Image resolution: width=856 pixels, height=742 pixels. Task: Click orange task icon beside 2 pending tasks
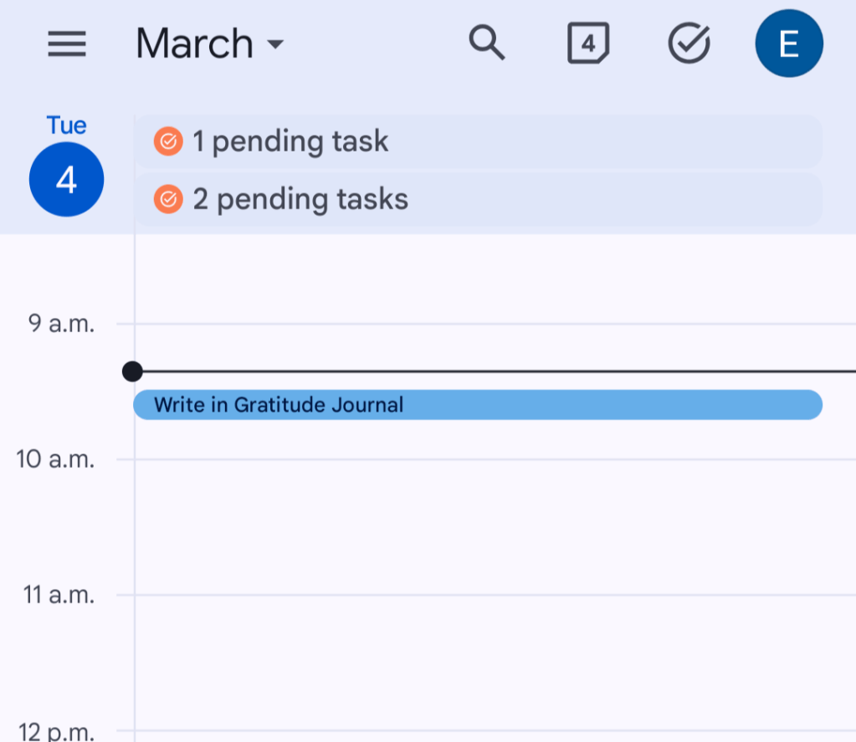tap(168, 199)
